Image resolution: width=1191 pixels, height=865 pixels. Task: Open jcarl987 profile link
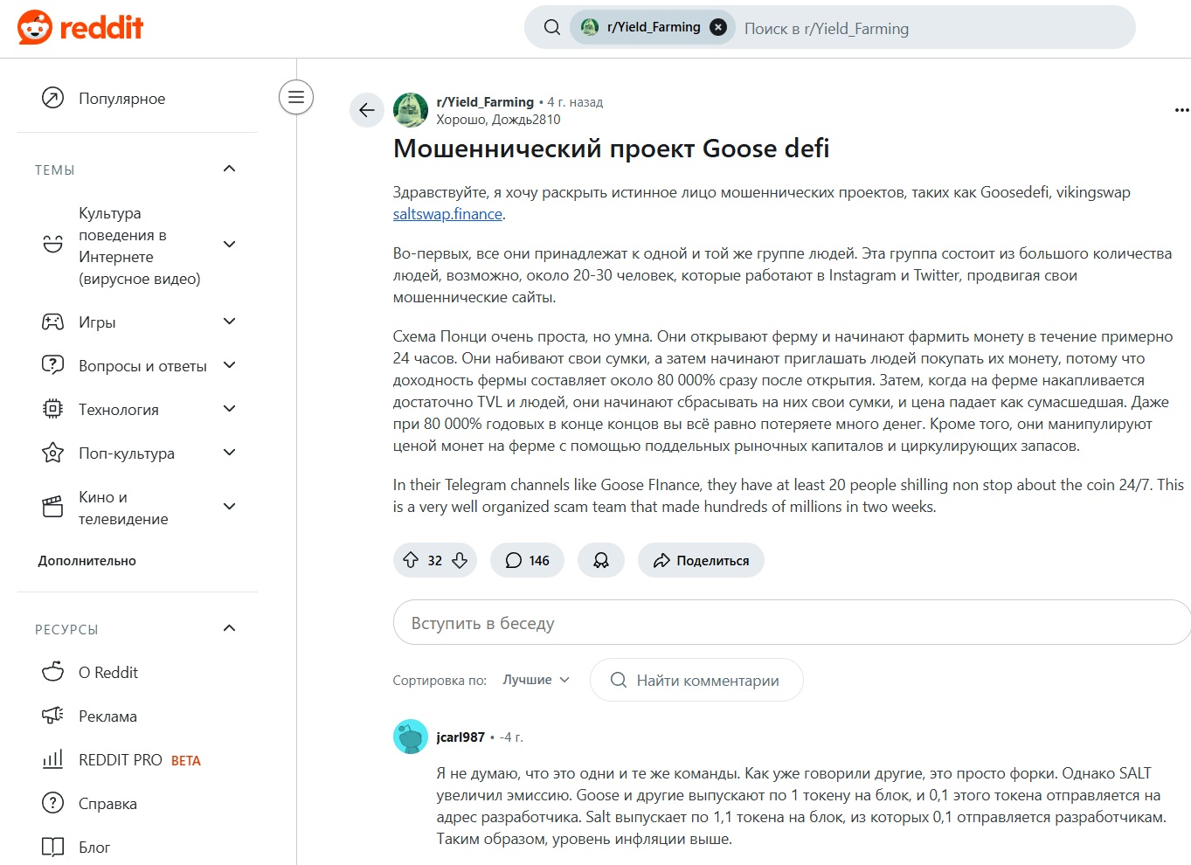pos(460,737)
